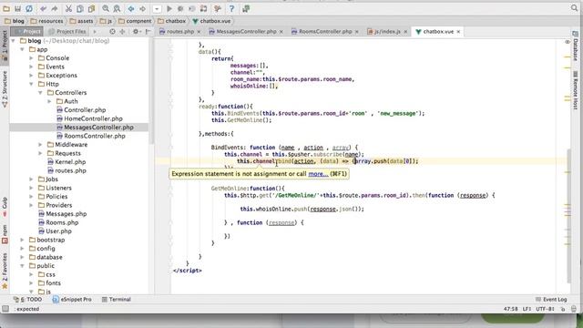Select Messages.php in project tree

[63, 214]
